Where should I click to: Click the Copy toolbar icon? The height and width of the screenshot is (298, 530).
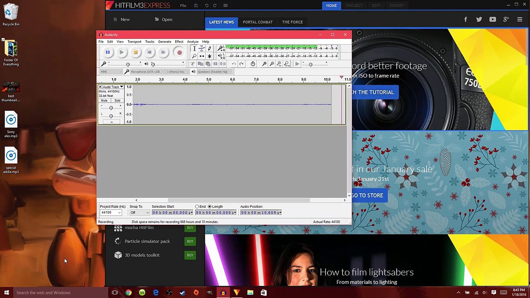pos(200,64)
